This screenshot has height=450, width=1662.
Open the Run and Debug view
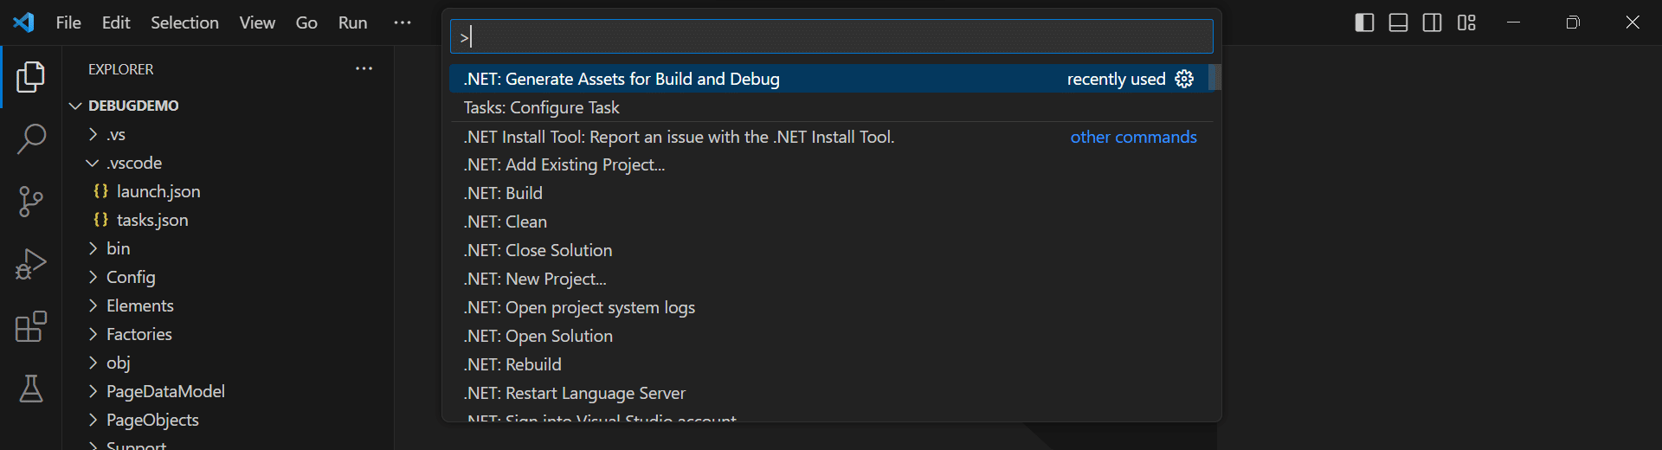31,264
